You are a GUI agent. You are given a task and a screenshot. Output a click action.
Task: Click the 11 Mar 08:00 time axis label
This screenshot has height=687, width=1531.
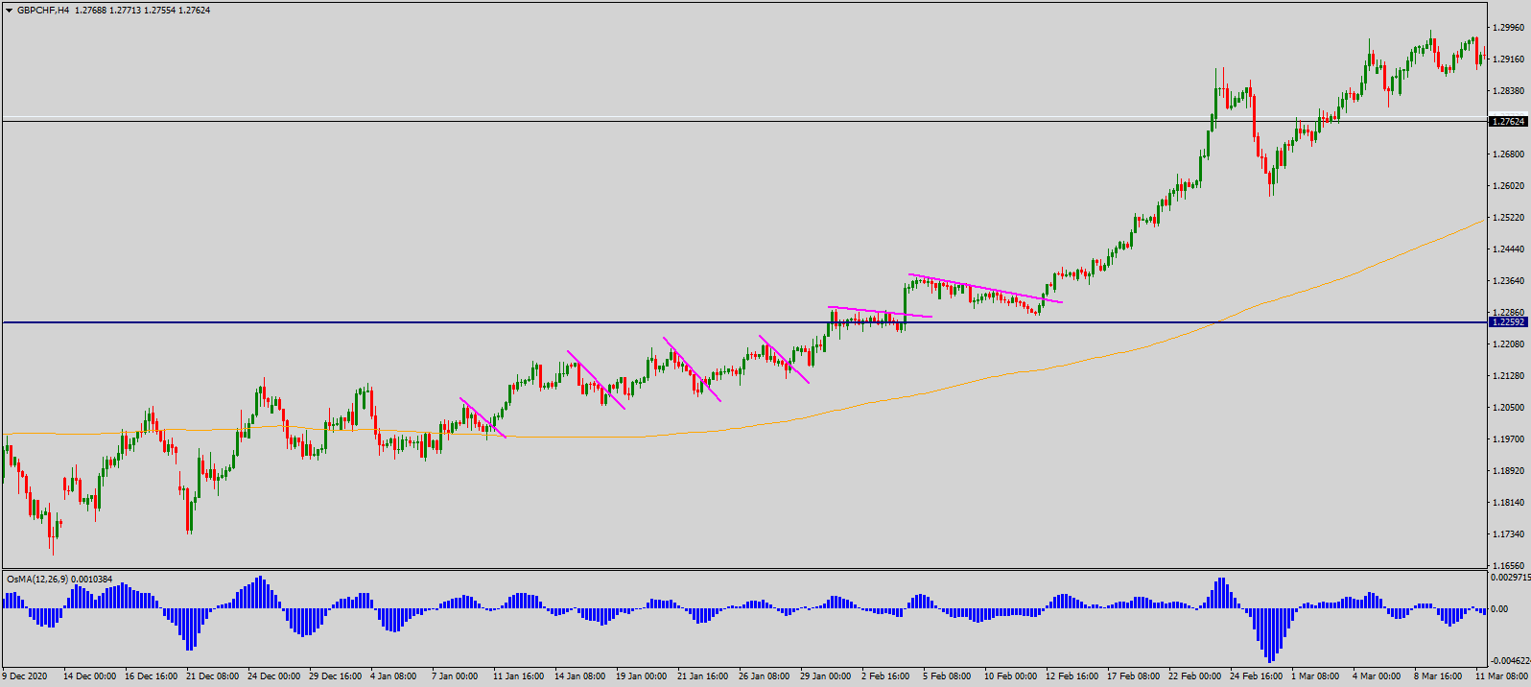click(1500, 676)
